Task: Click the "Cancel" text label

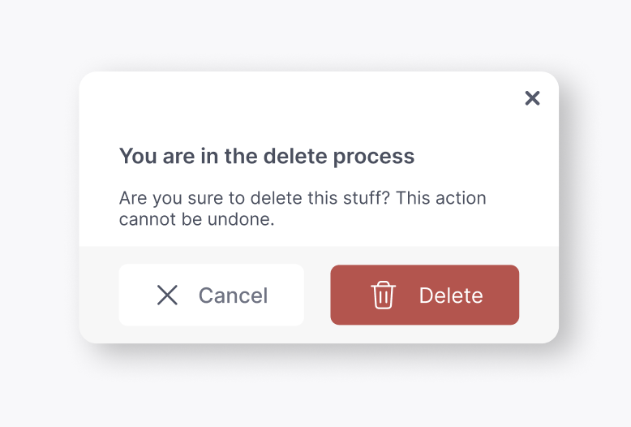Action: pyautogui.click(x=233, y=295)
